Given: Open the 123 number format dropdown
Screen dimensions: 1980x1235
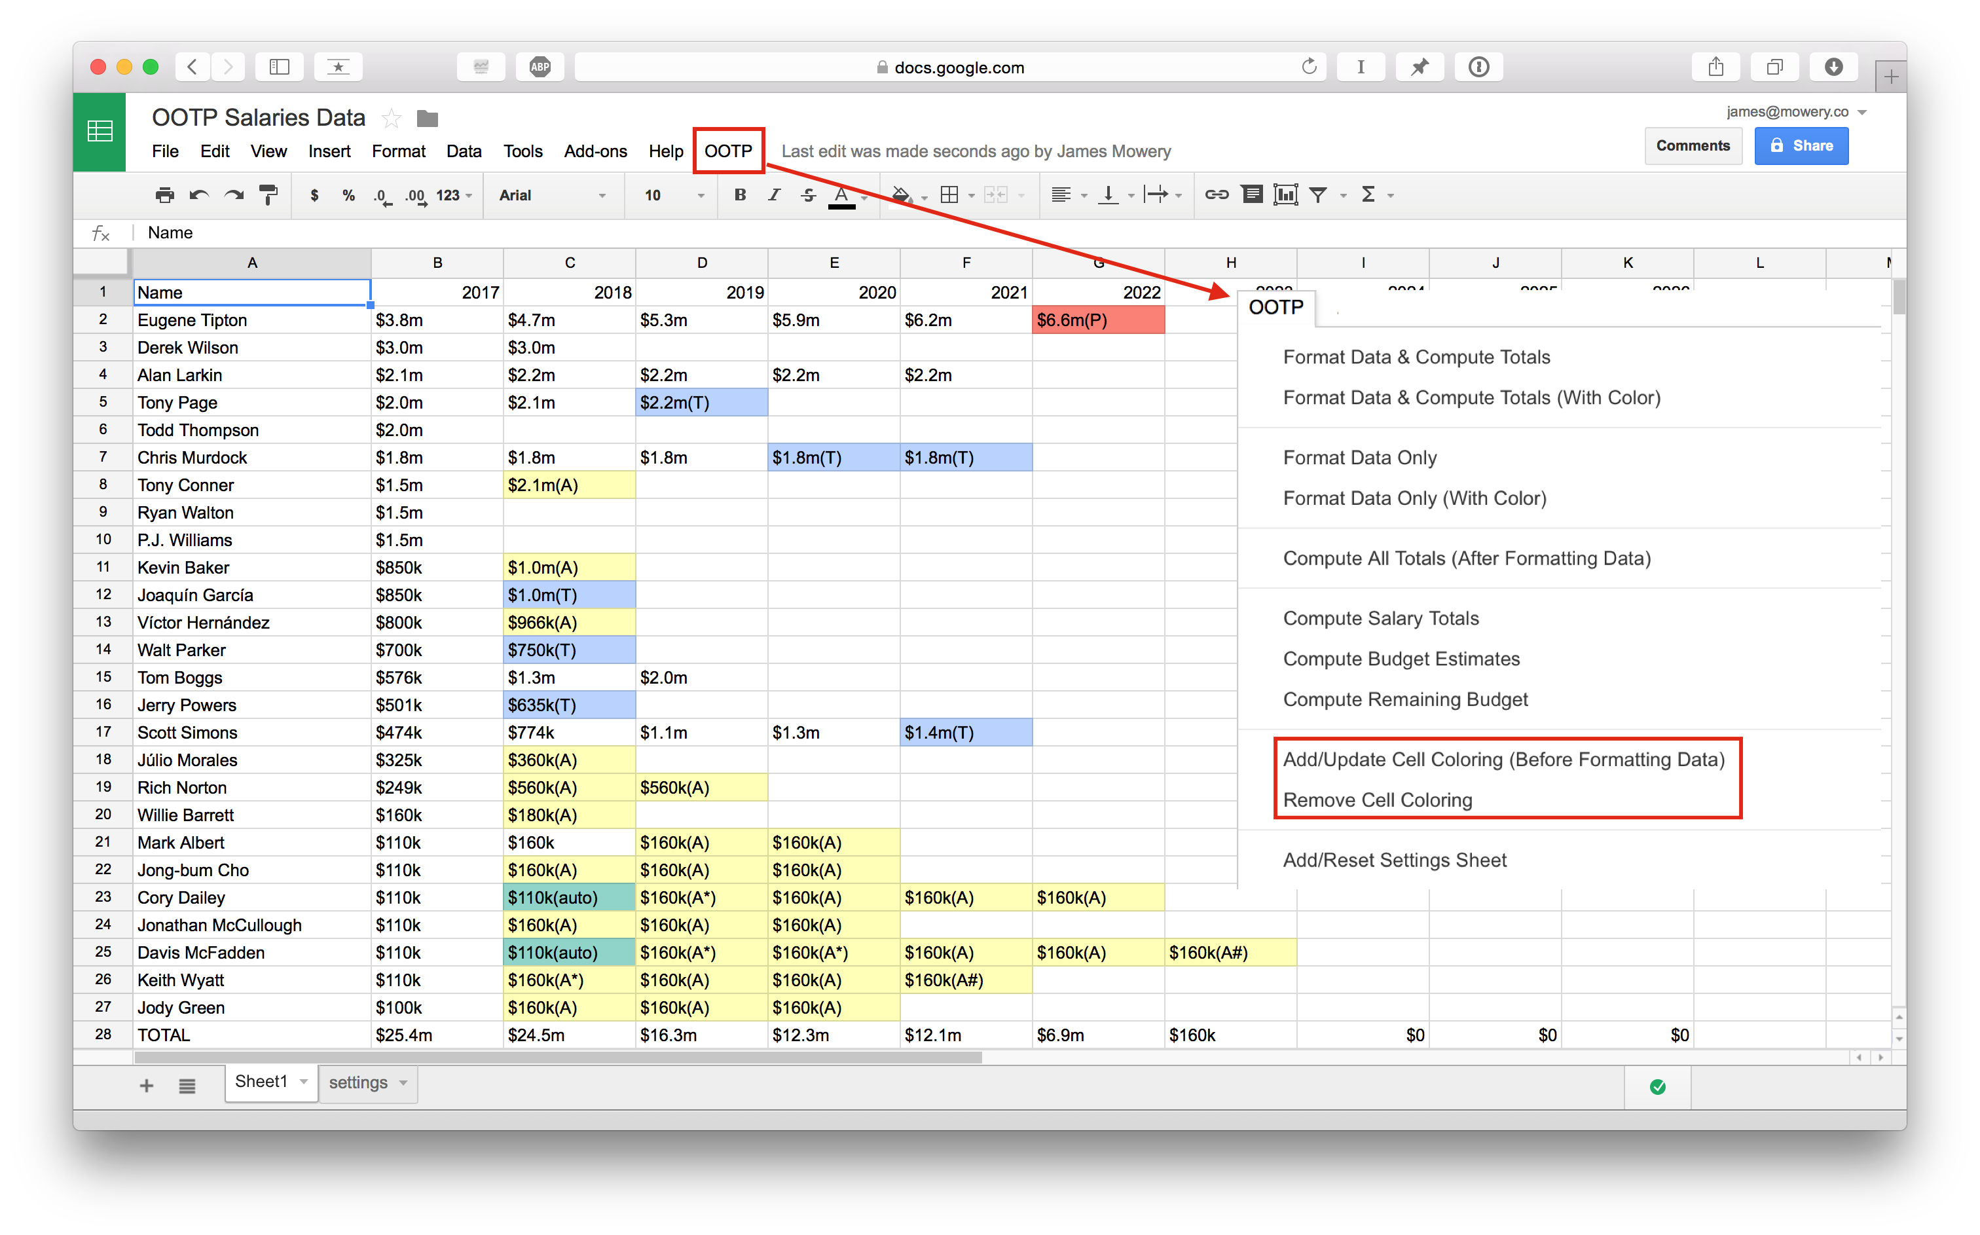Looking at the screenshot, I should tap(454, 195).
